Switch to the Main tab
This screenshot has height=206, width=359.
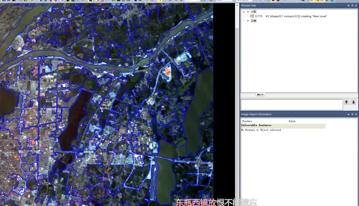[261, 95]
